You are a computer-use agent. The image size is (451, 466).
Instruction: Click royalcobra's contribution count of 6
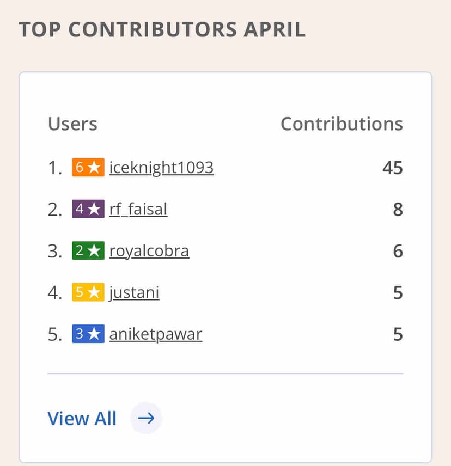[x=398, y=251]
